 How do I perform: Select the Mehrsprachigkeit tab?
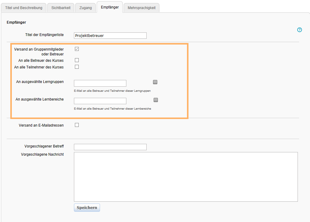click(142, 8)
